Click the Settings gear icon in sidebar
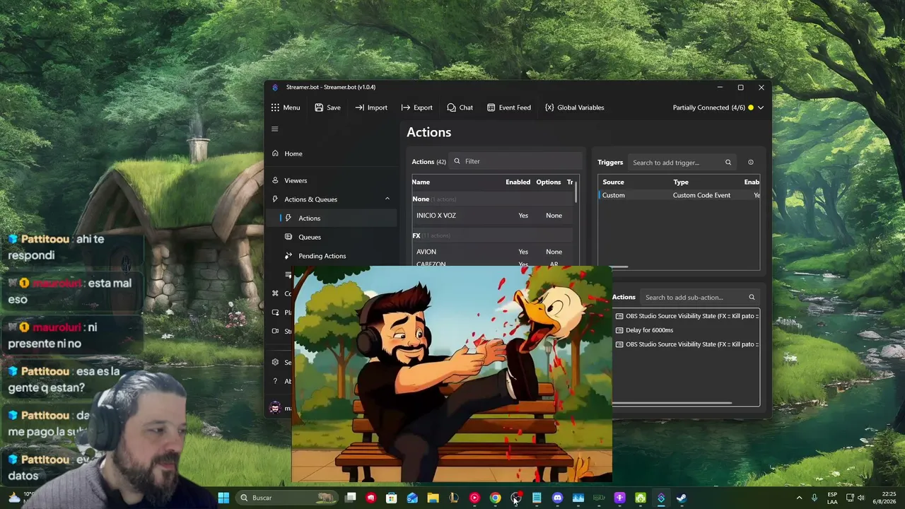Image resolution: width=905 pixels, height=509 pixels. 275,362
